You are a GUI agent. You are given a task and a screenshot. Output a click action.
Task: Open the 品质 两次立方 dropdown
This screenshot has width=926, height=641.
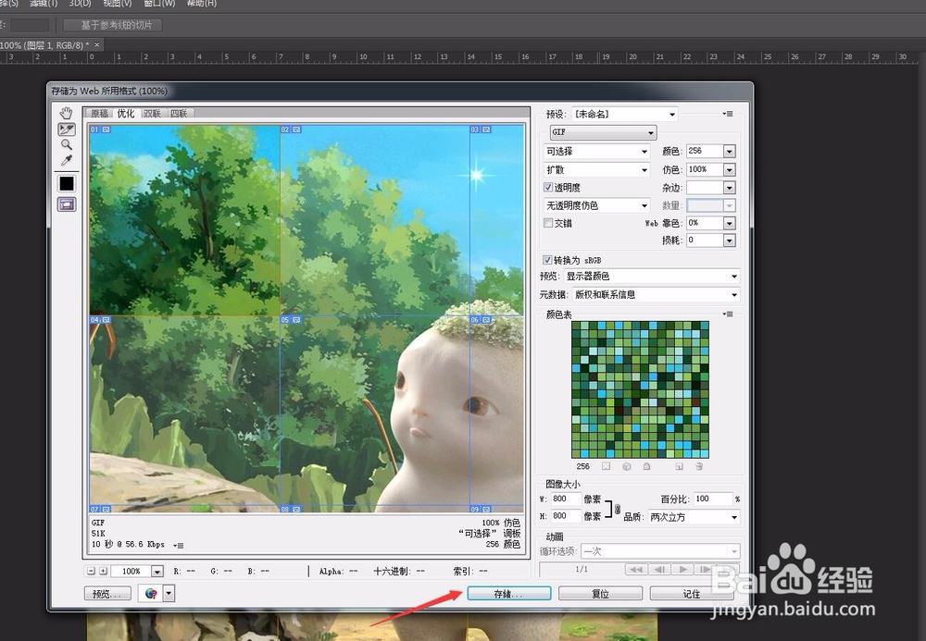click(x=694, y=517)
